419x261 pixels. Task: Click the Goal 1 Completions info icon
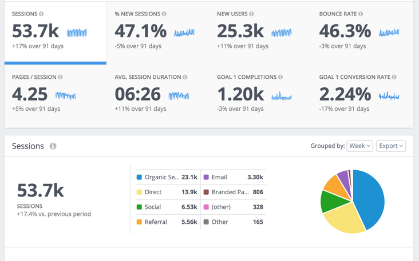pos(280,77)
